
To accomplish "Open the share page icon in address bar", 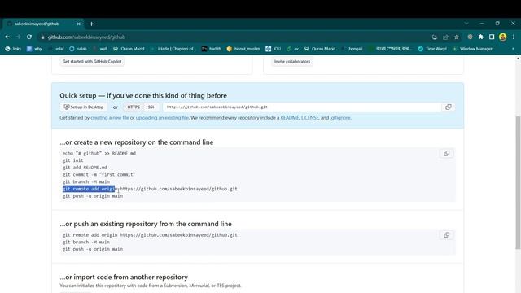I will [x=445, y=37].
